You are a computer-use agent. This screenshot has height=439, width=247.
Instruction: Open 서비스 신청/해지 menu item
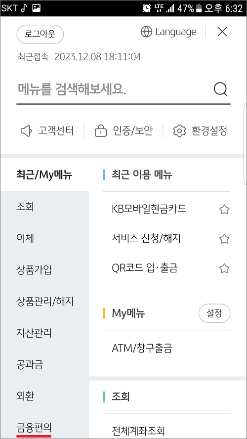coord(146,239)
